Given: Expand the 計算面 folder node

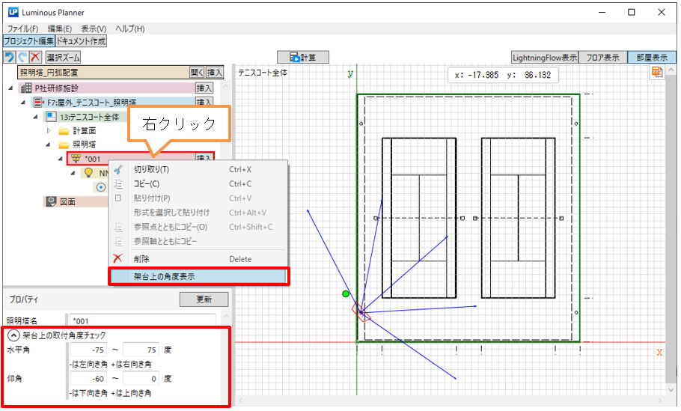Looking at the screenshot, I should click(x=49, y=130).
